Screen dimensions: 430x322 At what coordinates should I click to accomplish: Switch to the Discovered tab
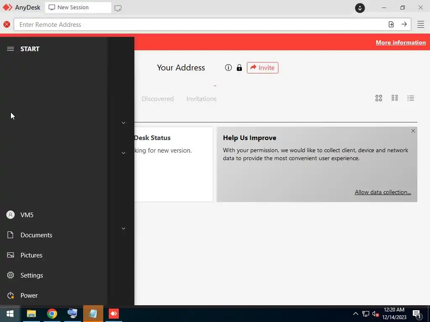(x=157, y=99)
